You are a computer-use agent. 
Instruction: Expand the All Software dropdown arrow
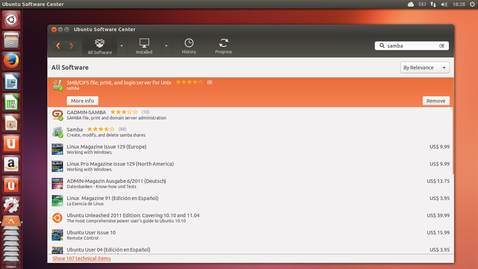point(121,46)
